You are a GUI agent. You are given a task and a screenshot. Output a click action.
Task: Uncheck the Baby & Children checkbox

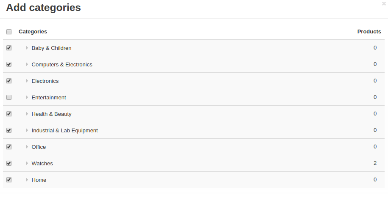[9, 48]
